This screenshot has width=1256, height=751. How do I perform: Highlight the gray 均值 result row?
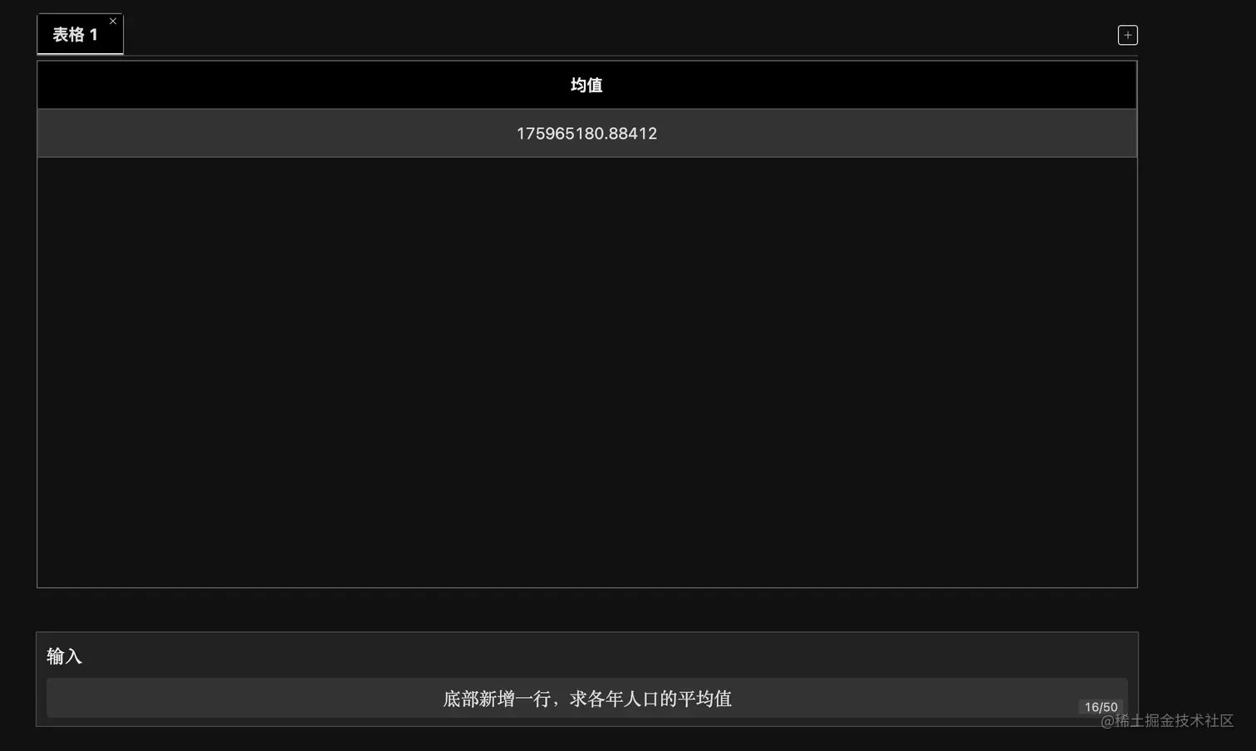click(586, 134)
